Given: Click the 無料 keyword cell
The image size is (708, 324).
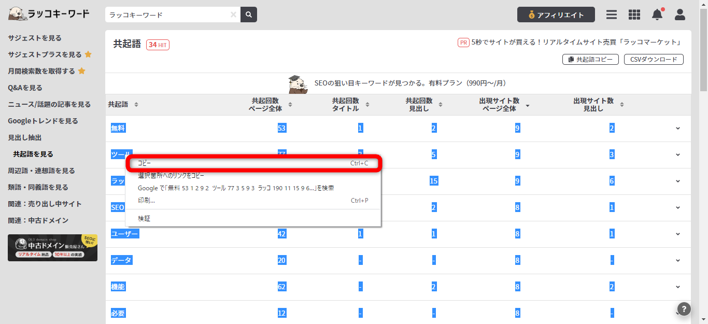Looking at the screenshot, I should (x=118, y=128).
